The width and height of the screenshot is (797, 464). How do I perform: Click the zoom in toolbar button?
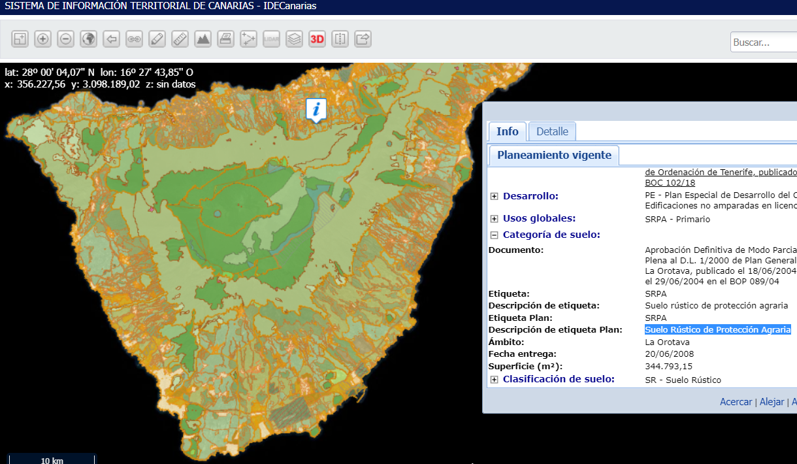coord(43,39)
